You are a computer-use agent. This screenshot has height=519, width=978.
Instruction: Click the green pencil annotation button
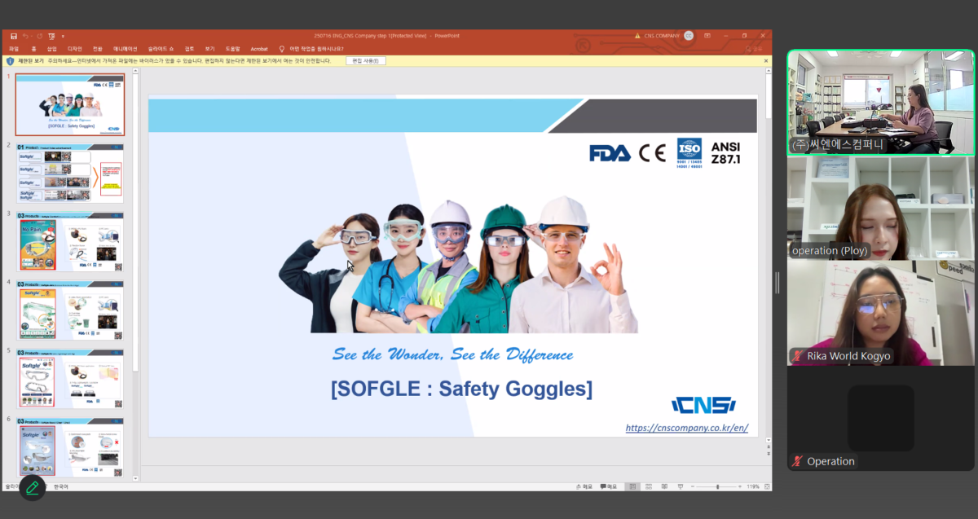click(32, 487)
